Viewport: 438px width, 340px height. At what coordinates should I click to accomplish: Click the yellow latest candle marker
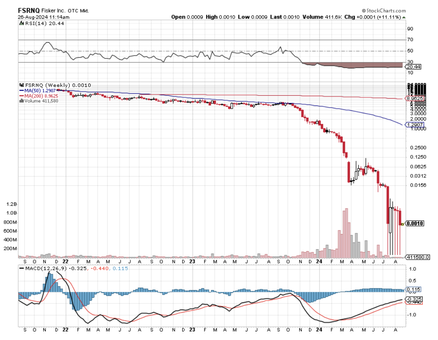[402, 224]
